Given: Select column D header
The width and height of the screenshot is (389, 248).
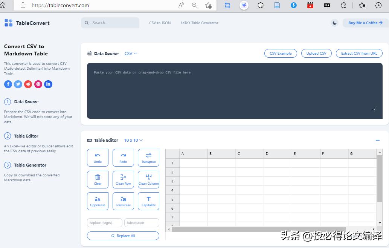Looking at the screenshot, I should (278, 154).
